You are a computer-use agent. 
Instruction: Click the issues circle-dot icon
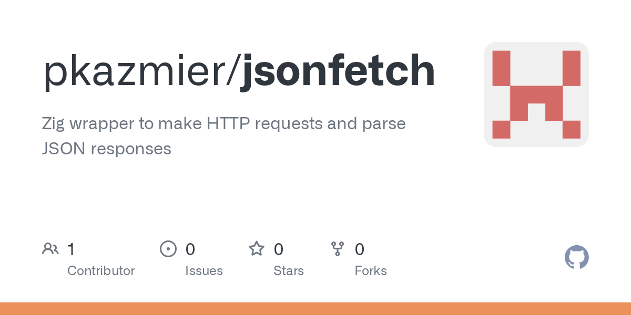point(168,249)
